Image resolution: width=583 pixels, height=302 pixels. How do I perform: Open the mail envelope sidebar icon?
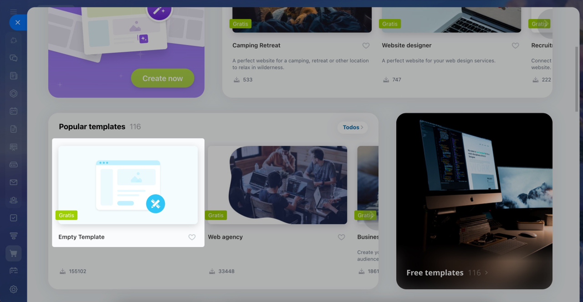point(14,182)
